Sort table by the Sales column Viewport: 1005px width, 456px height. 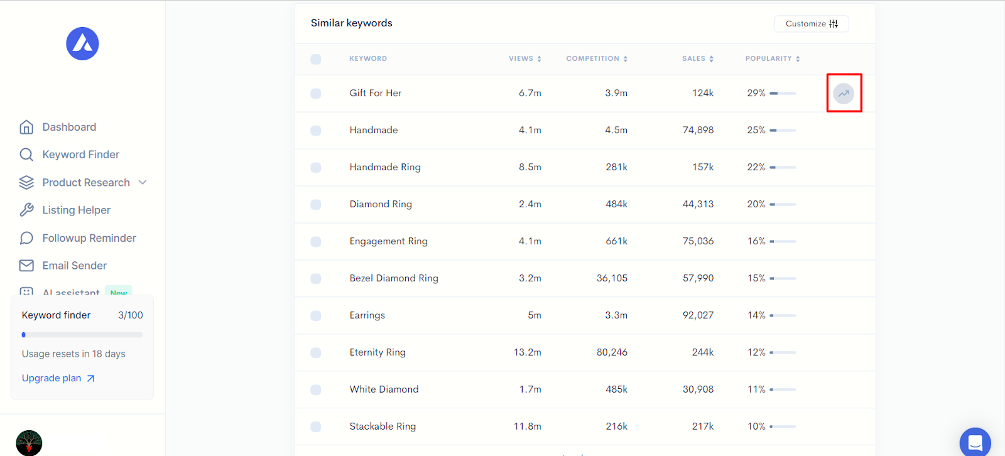698,58
